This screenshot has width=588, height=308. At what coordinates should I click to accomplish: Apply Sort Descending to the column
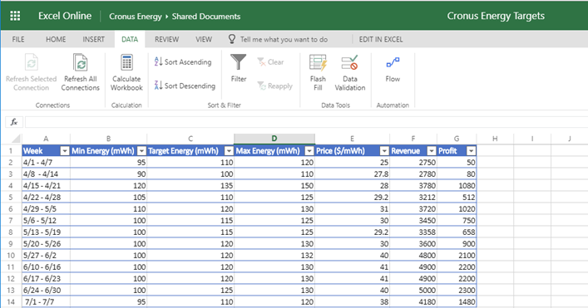pyautogui.click(x=185, y=86)
